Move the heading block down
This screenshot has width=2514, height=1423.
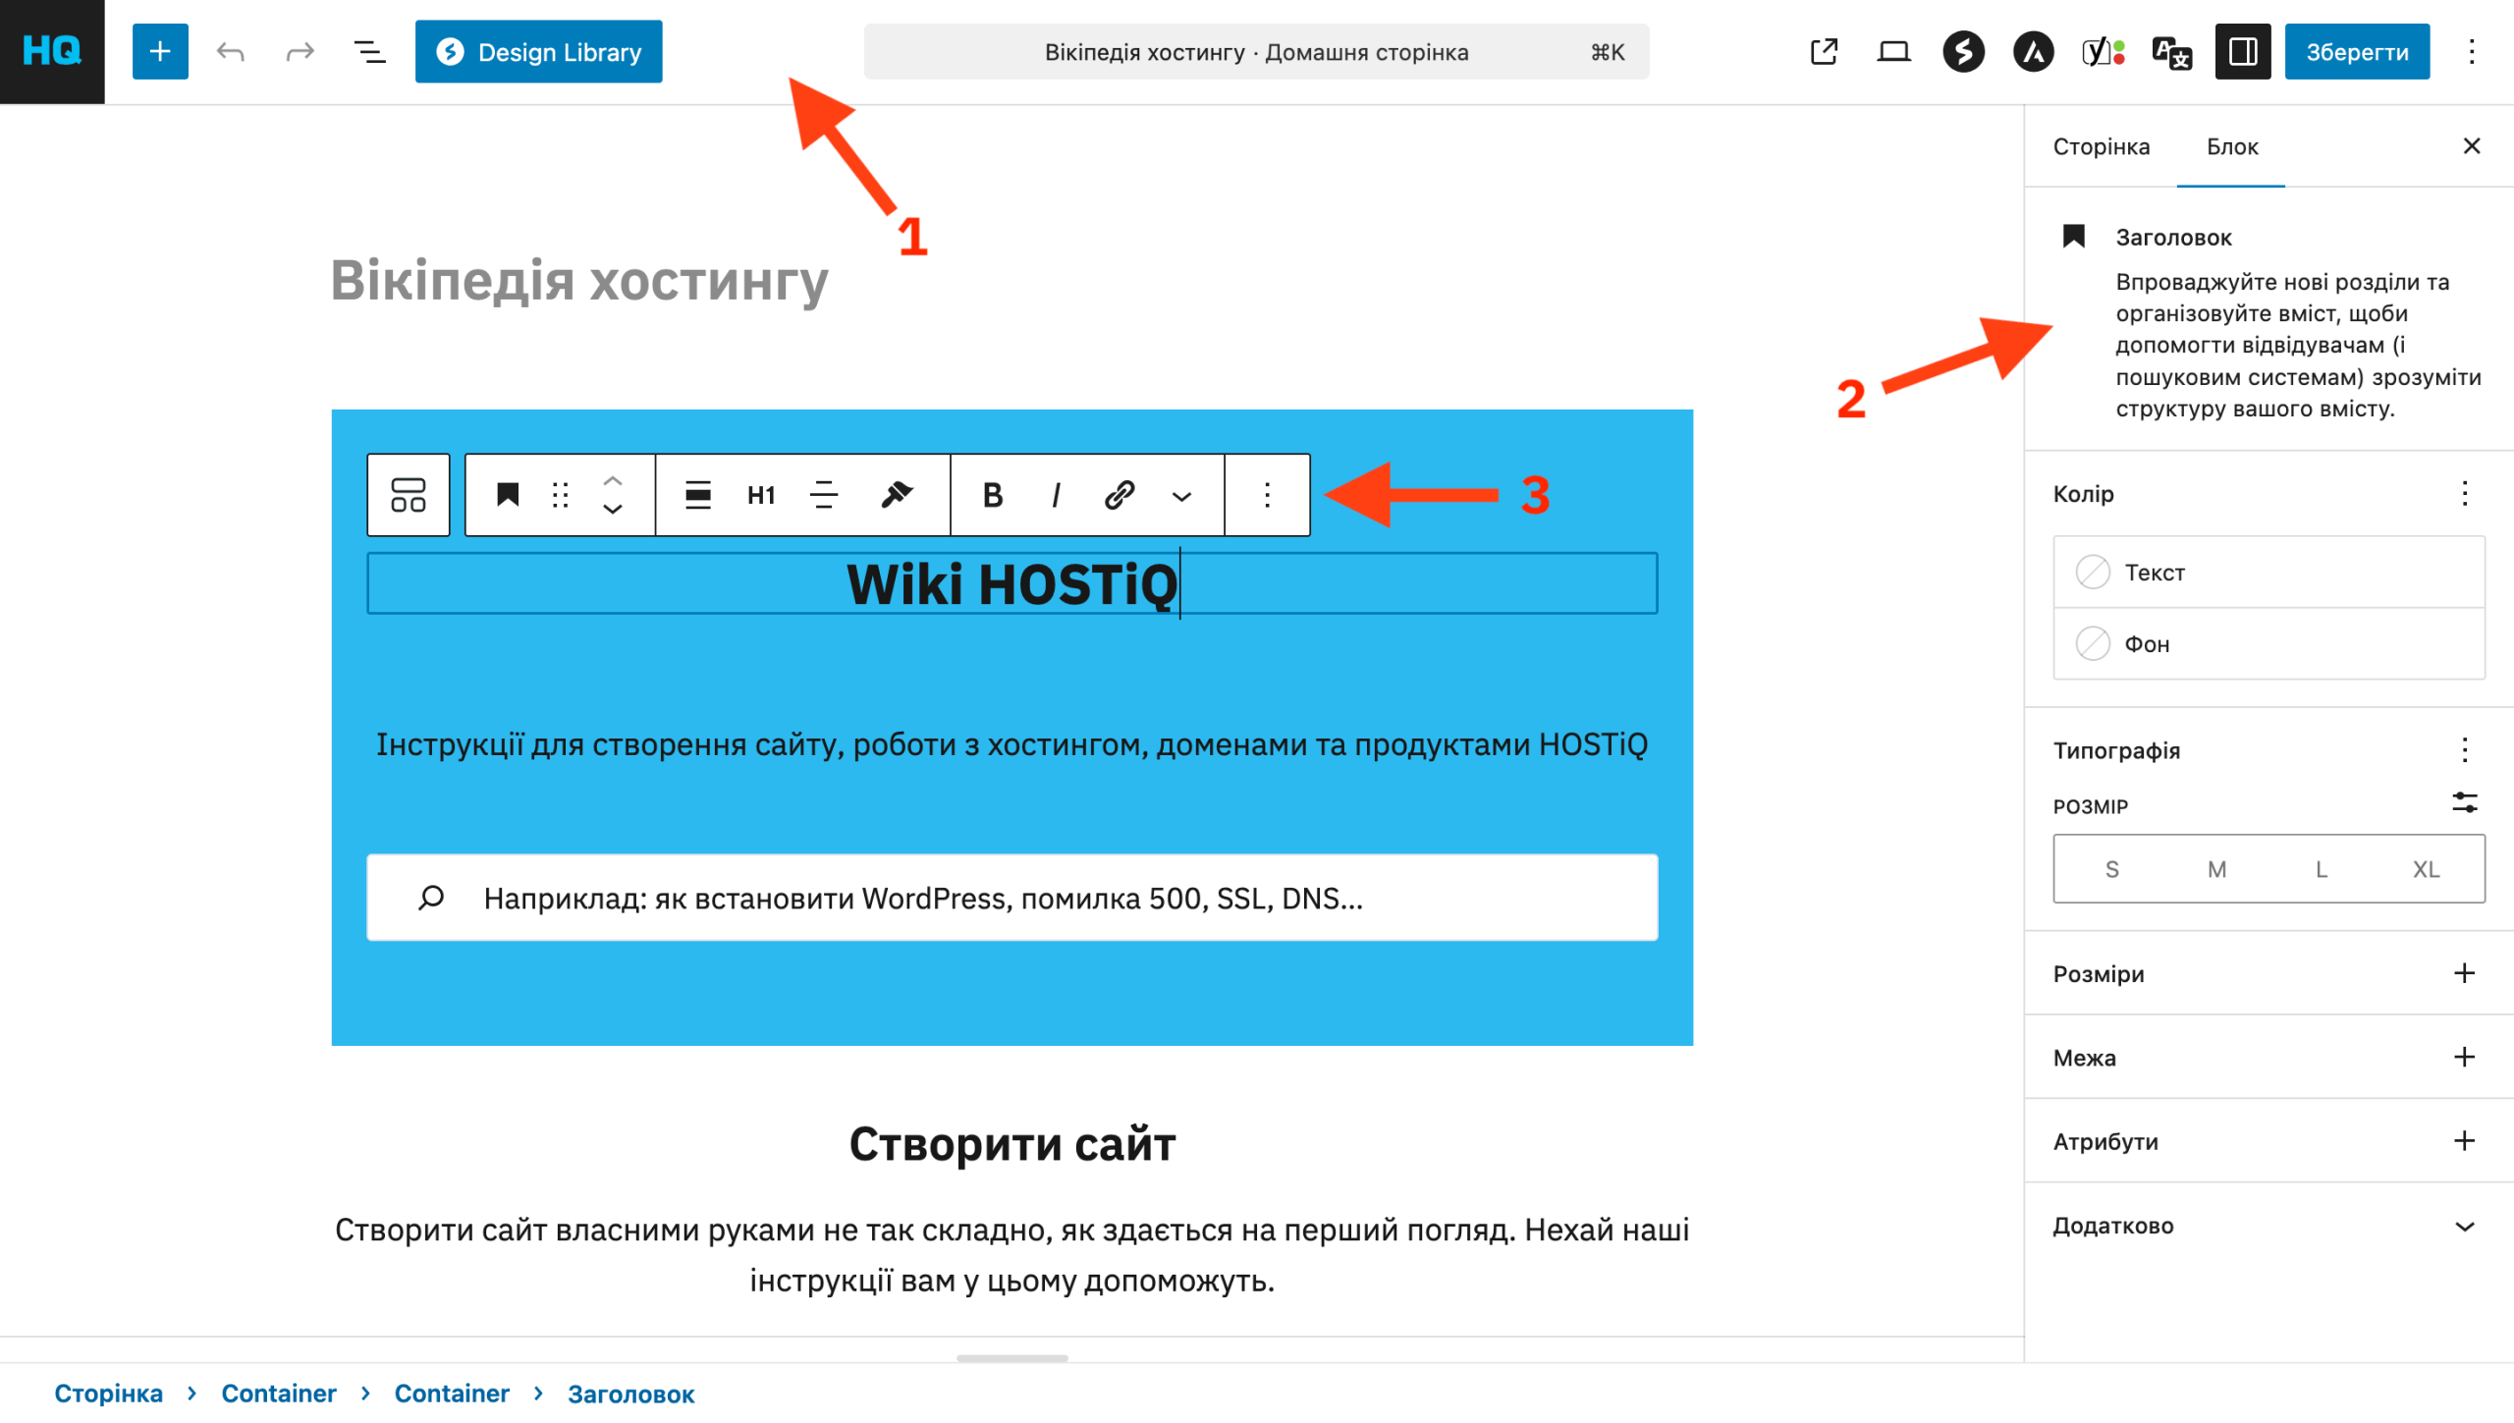pyautogui.click(x=613, y=510)
